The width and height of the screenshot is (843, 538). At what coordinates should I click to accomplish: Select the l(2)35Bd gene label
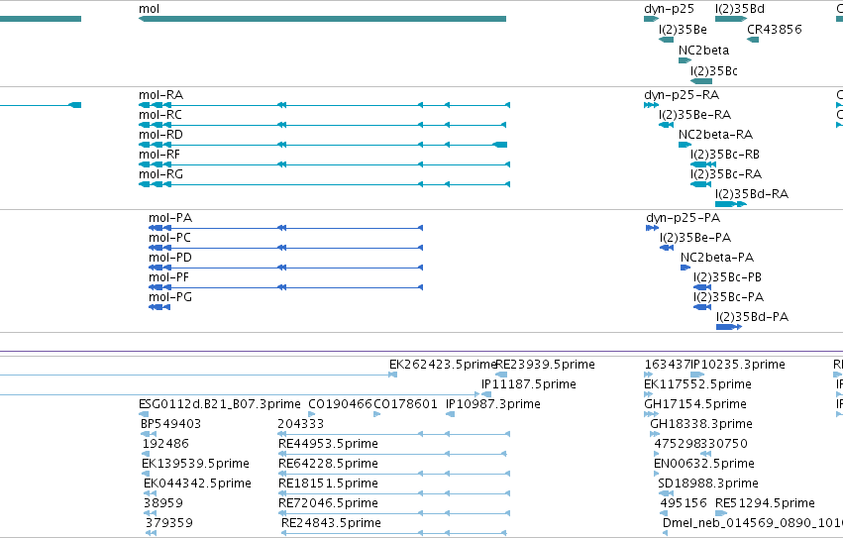coord(740,9)
